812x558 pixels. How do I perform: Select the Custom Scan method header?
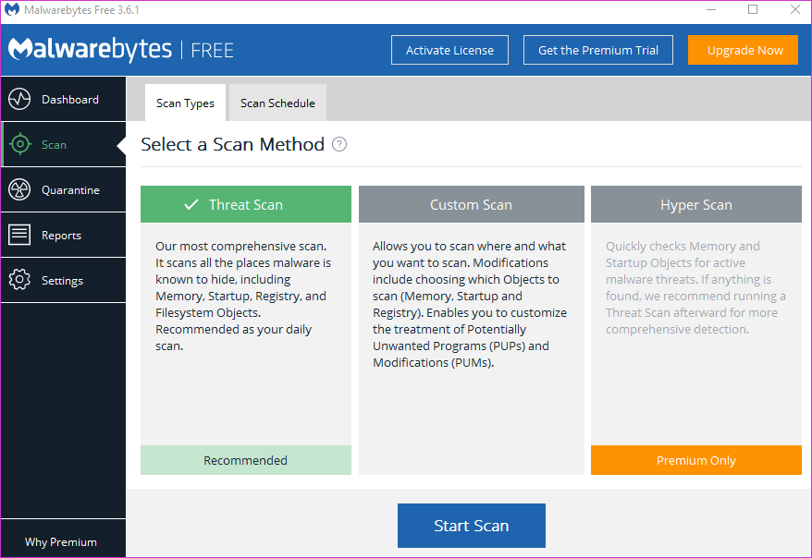[472, 204]
